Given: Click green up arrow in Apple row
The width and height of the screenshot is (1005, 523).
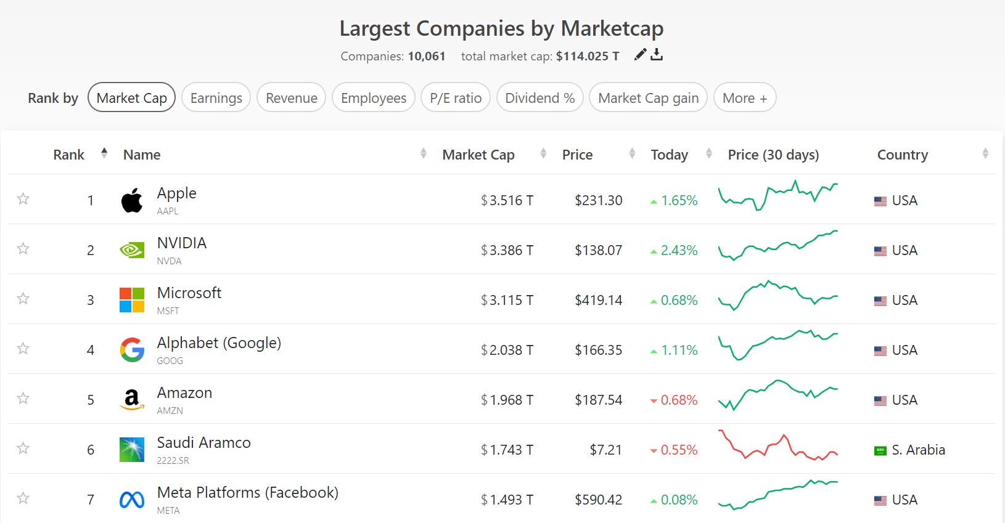Looking at the screenshot, I should click(x=654, y=201).
